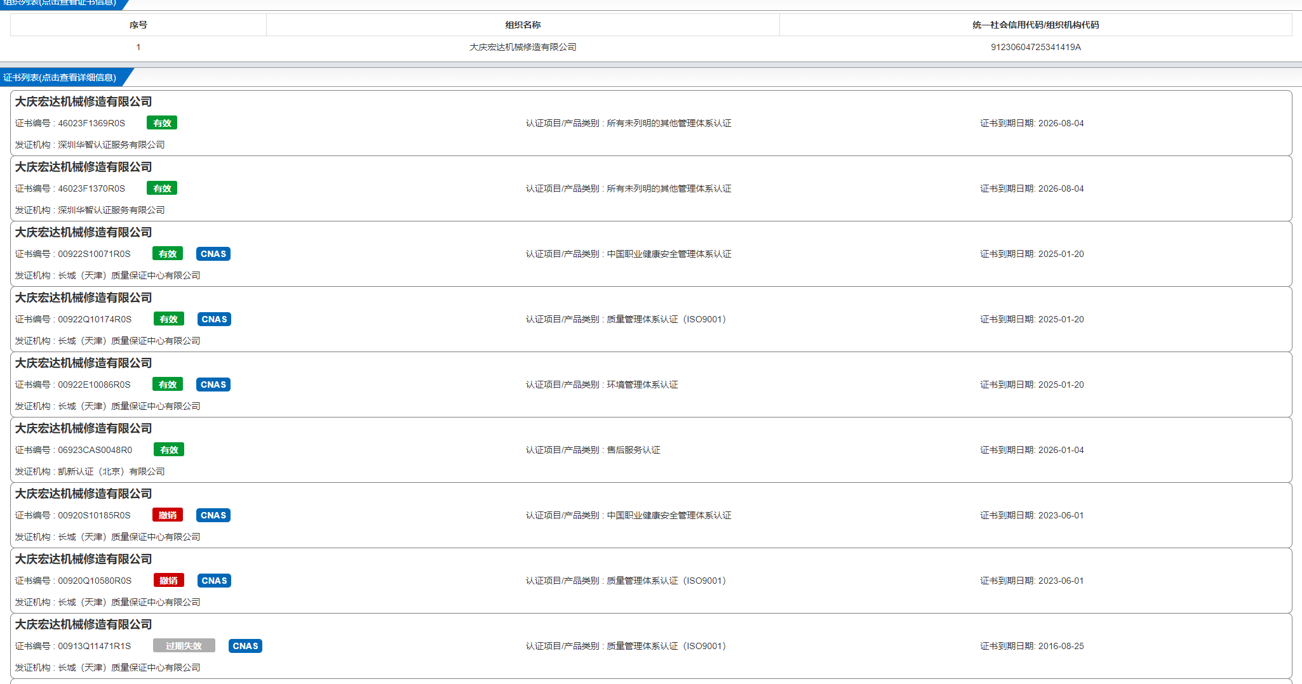Click the sequence number 1 cell
1302x684 pixels.
[138, 47]
